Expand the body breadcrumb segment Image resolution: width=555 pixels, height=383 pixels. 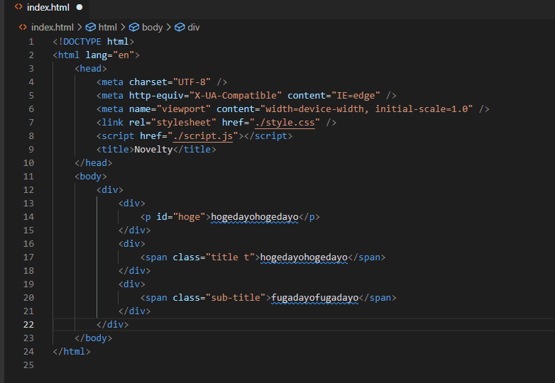click(152, 27)
